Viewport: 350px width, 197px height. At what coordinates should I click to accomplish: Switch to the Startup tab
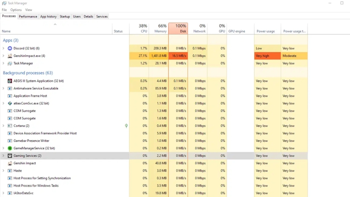tap(65, 17)
